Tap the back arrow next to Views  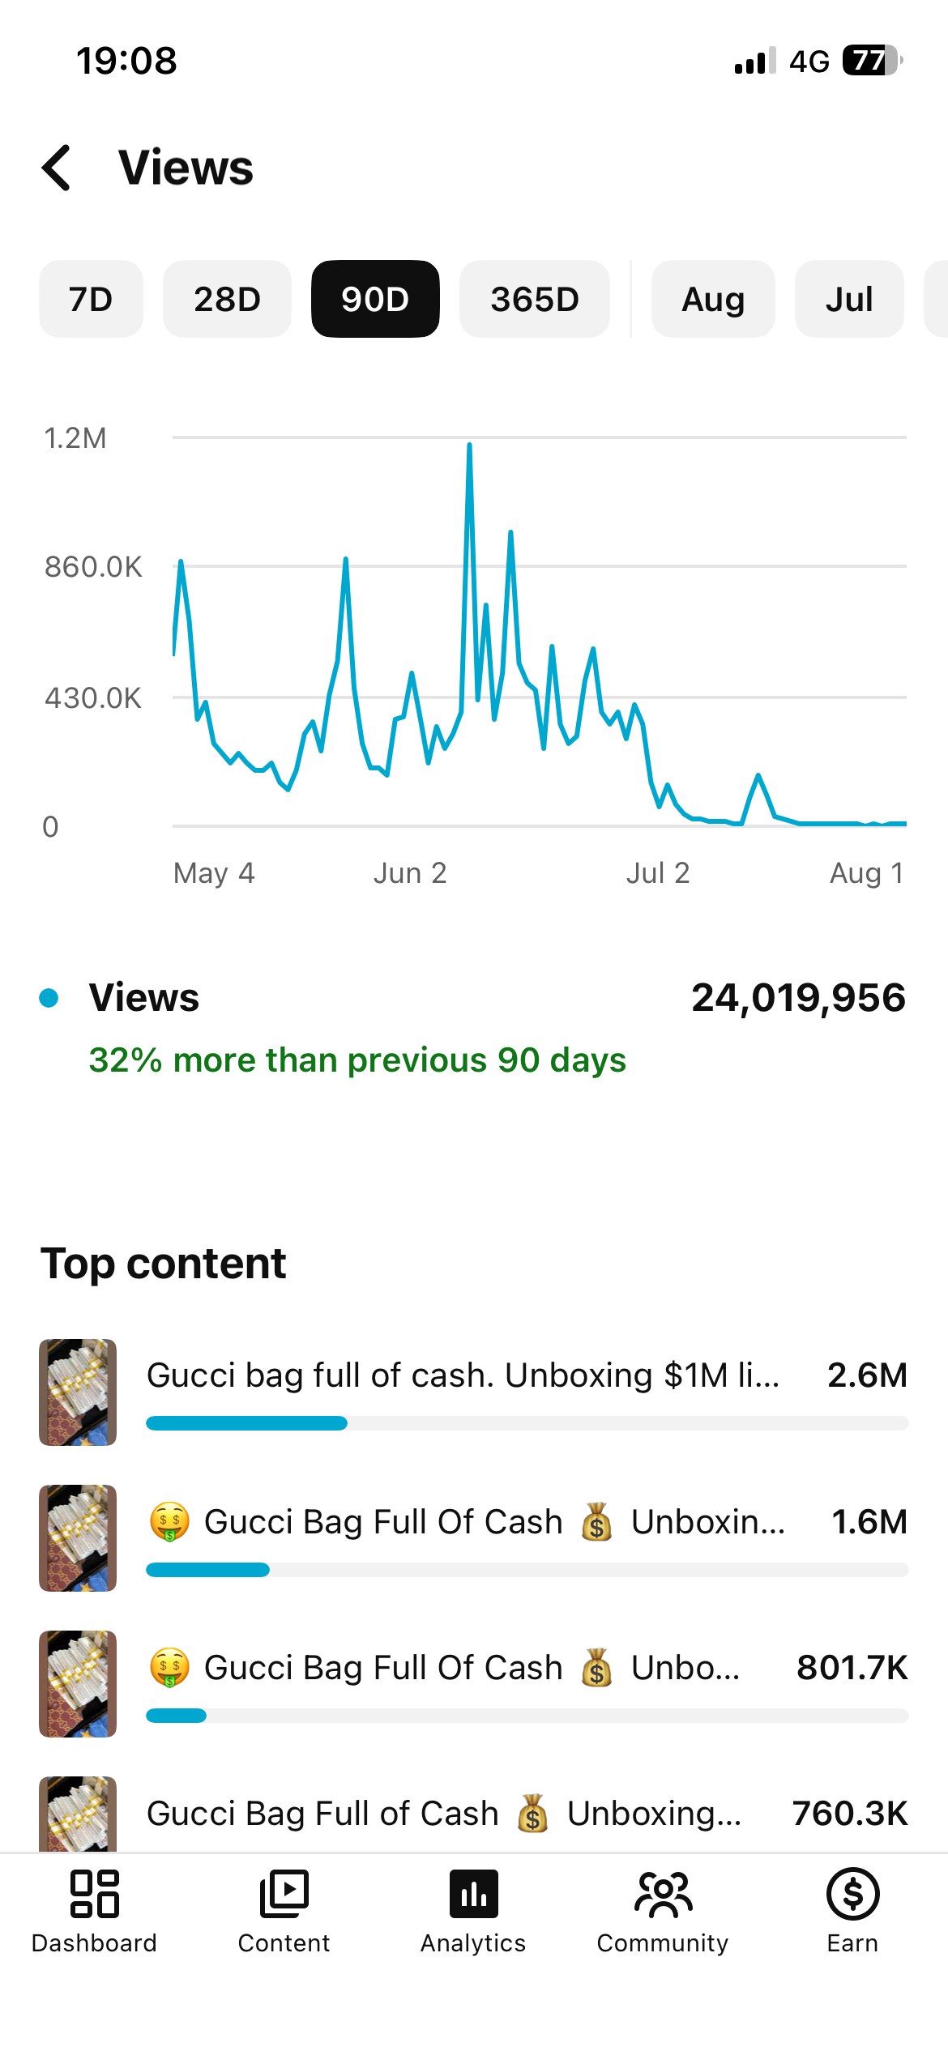57,168
